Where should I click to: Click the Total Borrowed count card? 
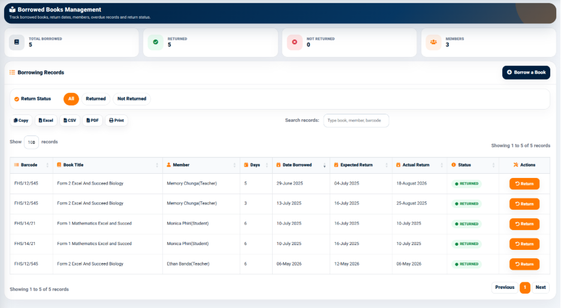(x=71, y=43)
